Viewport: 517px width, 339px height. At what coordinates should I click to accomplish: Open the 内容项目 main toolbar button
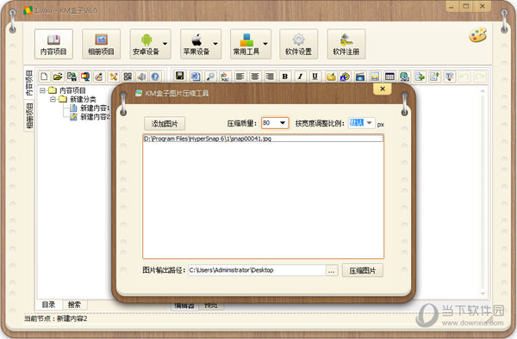(x=53, y=44)
